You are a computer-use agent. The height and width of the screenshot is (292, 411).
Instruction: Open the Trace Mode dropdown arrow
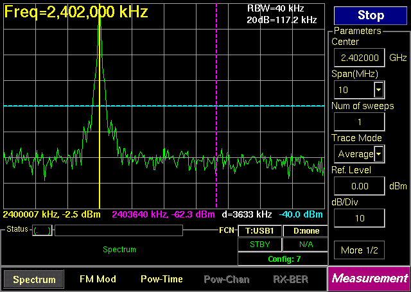(x=379, y=154)
